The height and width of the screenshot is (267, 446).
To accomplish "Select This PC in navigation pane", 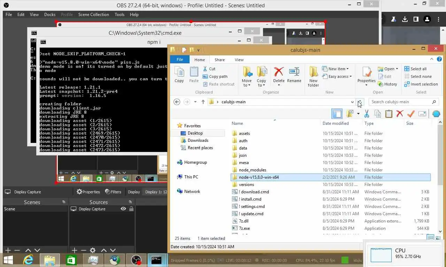I will (191, 177).
